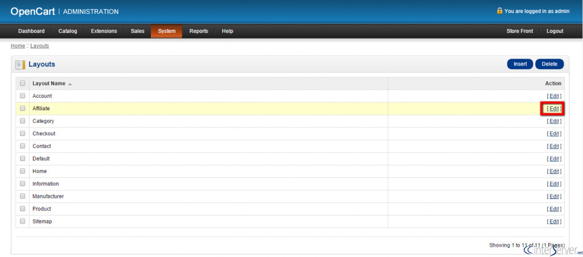Viewport: 583px width, 257px height.
Task: Click the 'Sitemap' layout name text
Action: (x=42, y=221)
